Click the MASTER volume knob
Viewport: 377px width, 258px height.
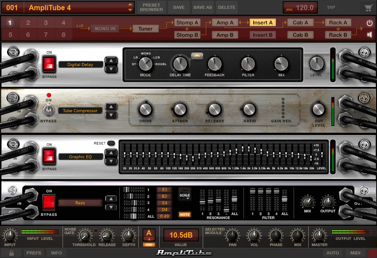tap(319, 235)
